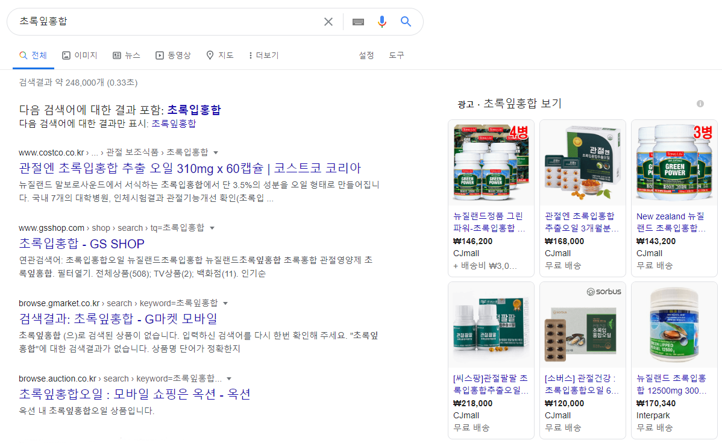Open the 관절엔 초록입홍합 코스트코 코리아 result

pyautogui.click(x=190, y=169)
